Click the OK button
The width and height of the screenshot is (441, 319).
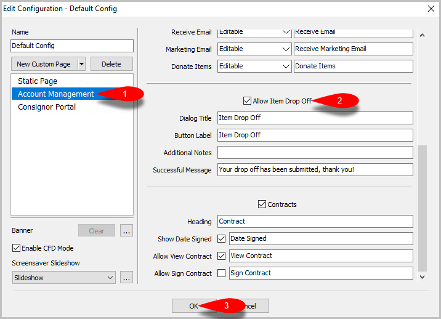[194, 306]
